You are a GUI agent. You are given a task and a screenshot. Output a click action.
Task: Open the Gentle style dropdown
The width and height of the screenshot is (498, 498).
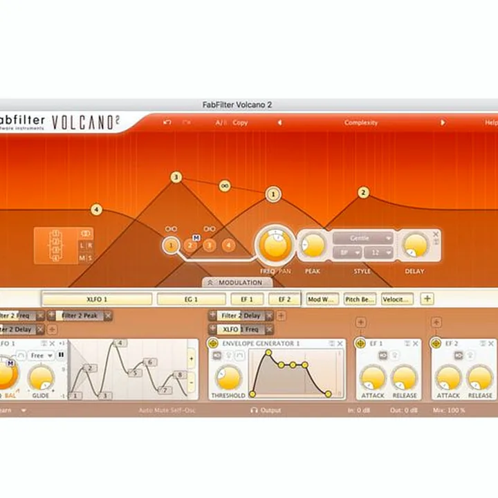tap(362, 238)
